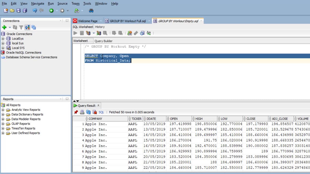The width and height of the screenshot is (310, 174).
Task: Click the Delete row icon in Query Result
Action: pos(95,112)
